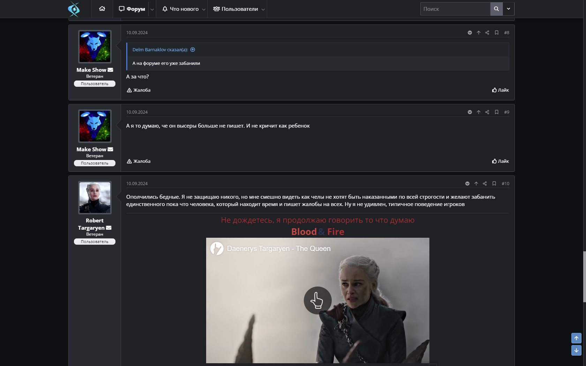Click the scroll-to-top arrow button

coord(576,338)
